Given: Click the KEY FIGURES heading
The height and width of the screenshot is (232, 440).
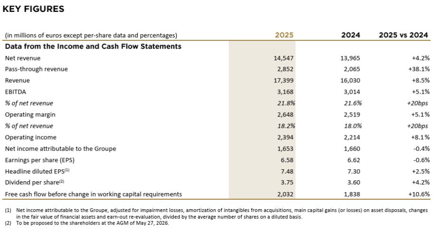Looking at the screenshot, I should pos(33,9).
